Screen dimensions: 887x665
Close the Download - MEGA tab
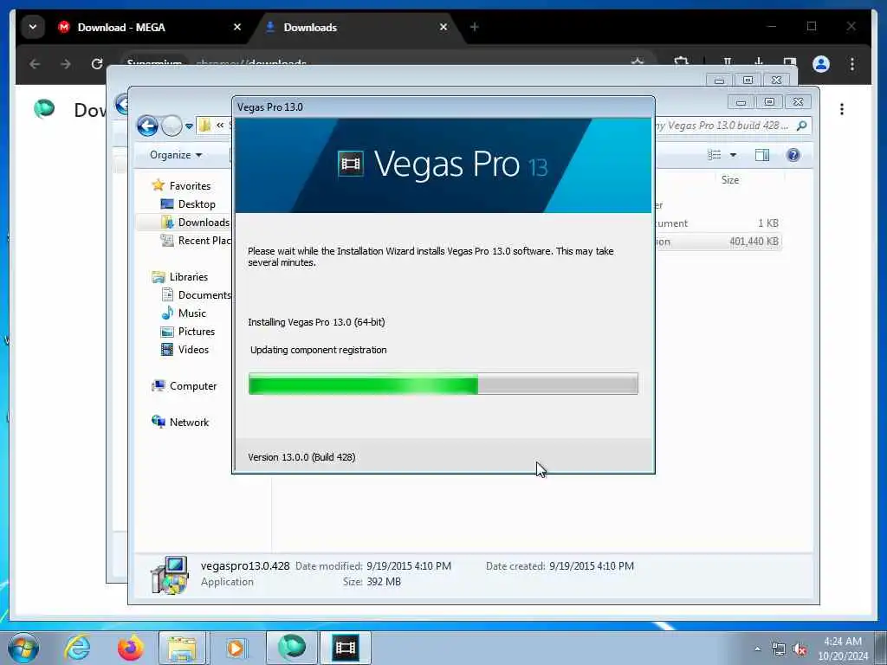pos(237,27)
